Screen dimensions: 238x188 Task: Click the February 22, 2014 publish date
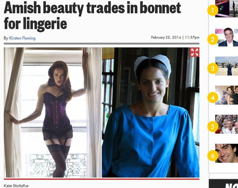(166, 37)
